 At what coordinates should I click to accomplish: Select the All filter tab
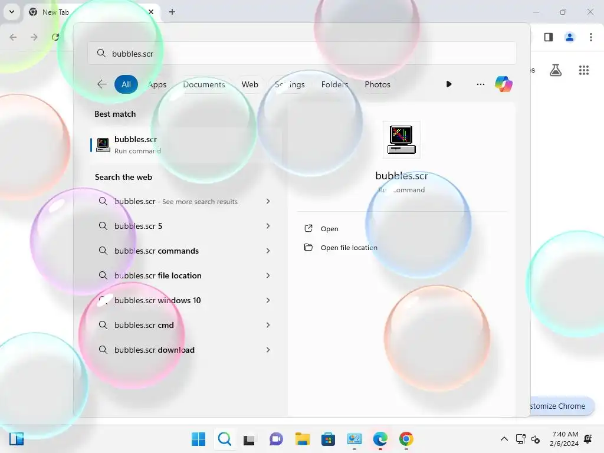126,84
